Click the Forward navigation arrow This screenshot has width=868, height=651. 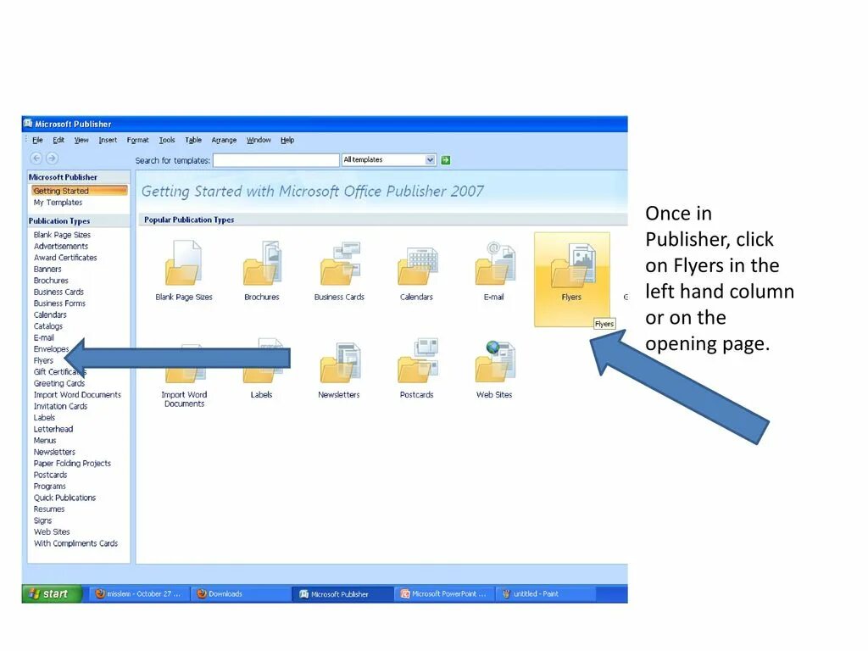pyautogui.click(x=52, y=159)
